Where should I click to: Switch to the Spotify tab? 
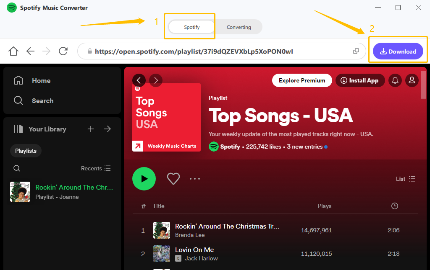point(191,27)
